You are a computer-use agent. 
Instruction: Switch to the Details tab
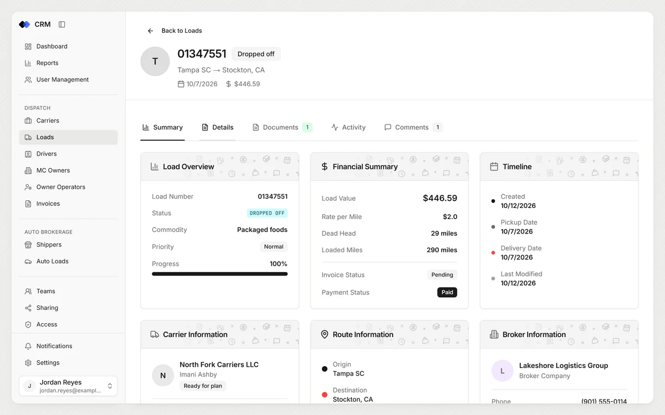tap(217, 127)
